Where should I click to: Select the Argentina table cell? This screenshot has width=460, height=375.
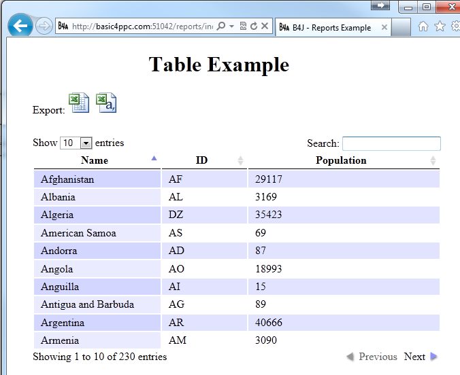coord(97,323)
